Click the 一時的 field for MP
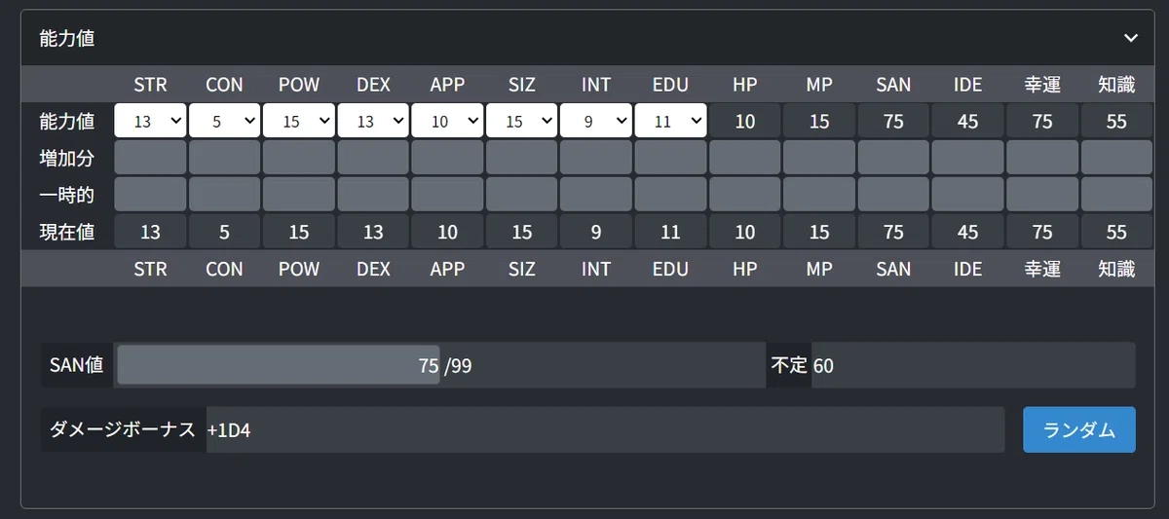1169x519 pixels. click(x=818, y=195)
